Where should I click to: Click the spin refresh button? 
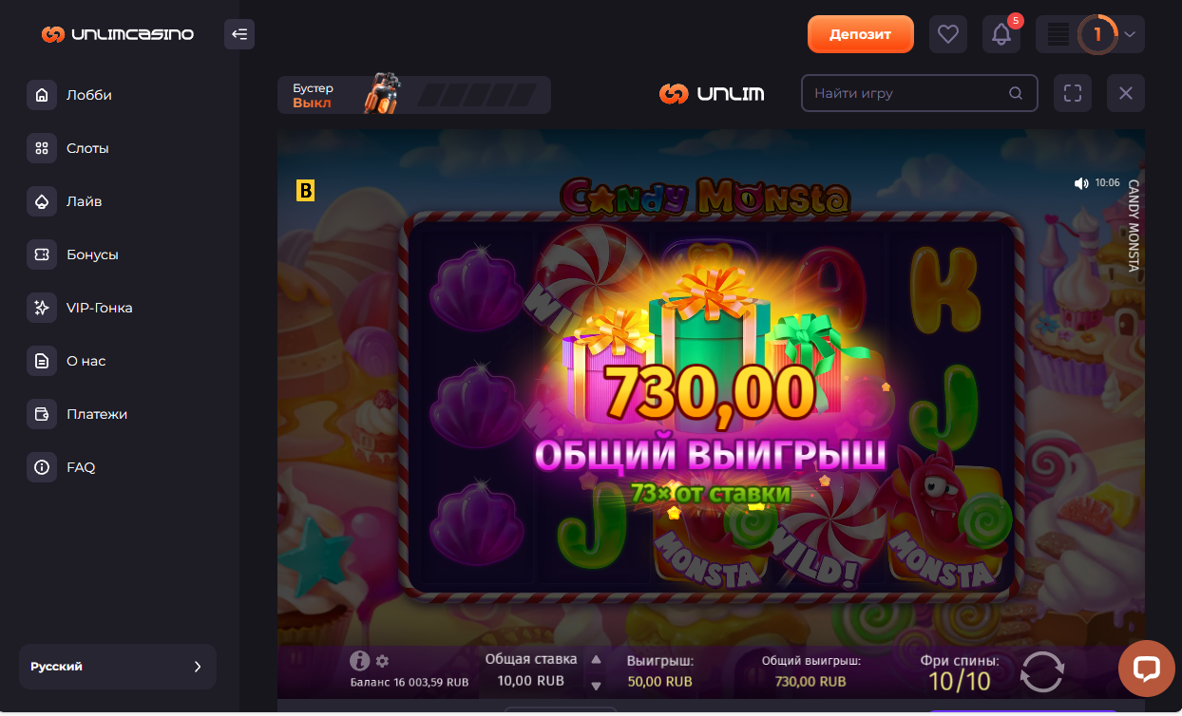pos(1042,671)
